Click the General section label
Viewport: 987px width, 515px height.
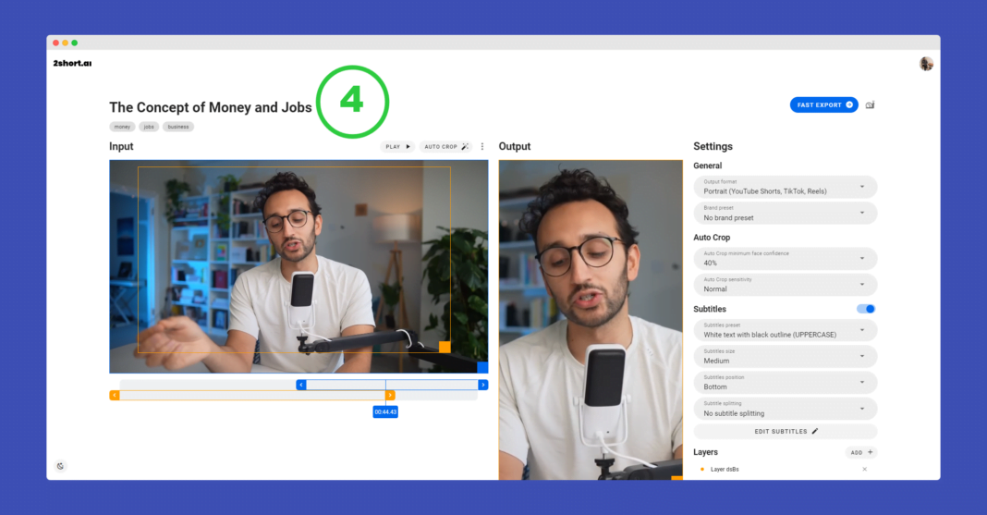coord(708,166)
